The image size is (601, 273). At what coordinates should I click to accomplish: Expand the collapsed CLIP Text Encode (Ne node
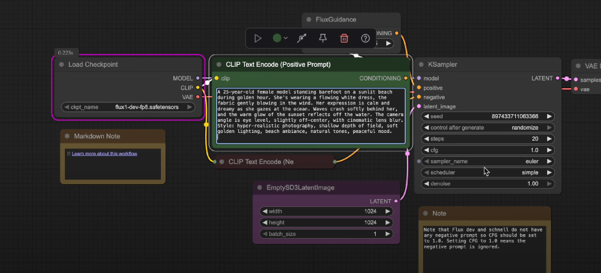pyautogui.click(x=221, y=162)
